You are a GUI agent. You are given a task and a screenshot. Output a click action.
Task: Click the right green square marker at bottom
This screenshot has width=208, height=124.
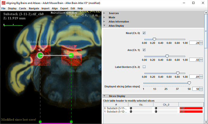pos(71,122)
